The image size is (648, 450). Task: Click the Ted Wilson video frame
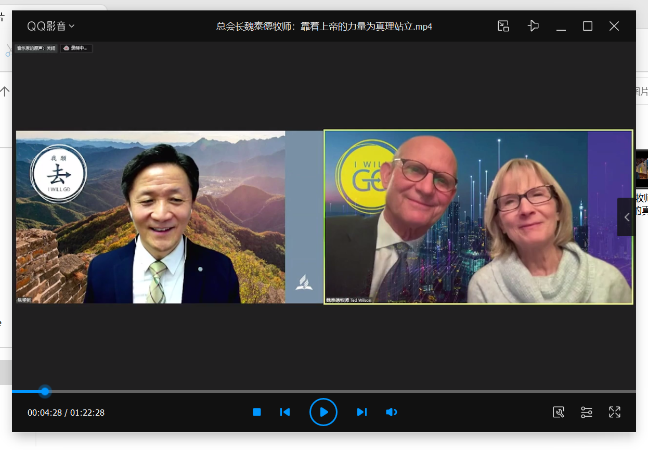point(478,216)
